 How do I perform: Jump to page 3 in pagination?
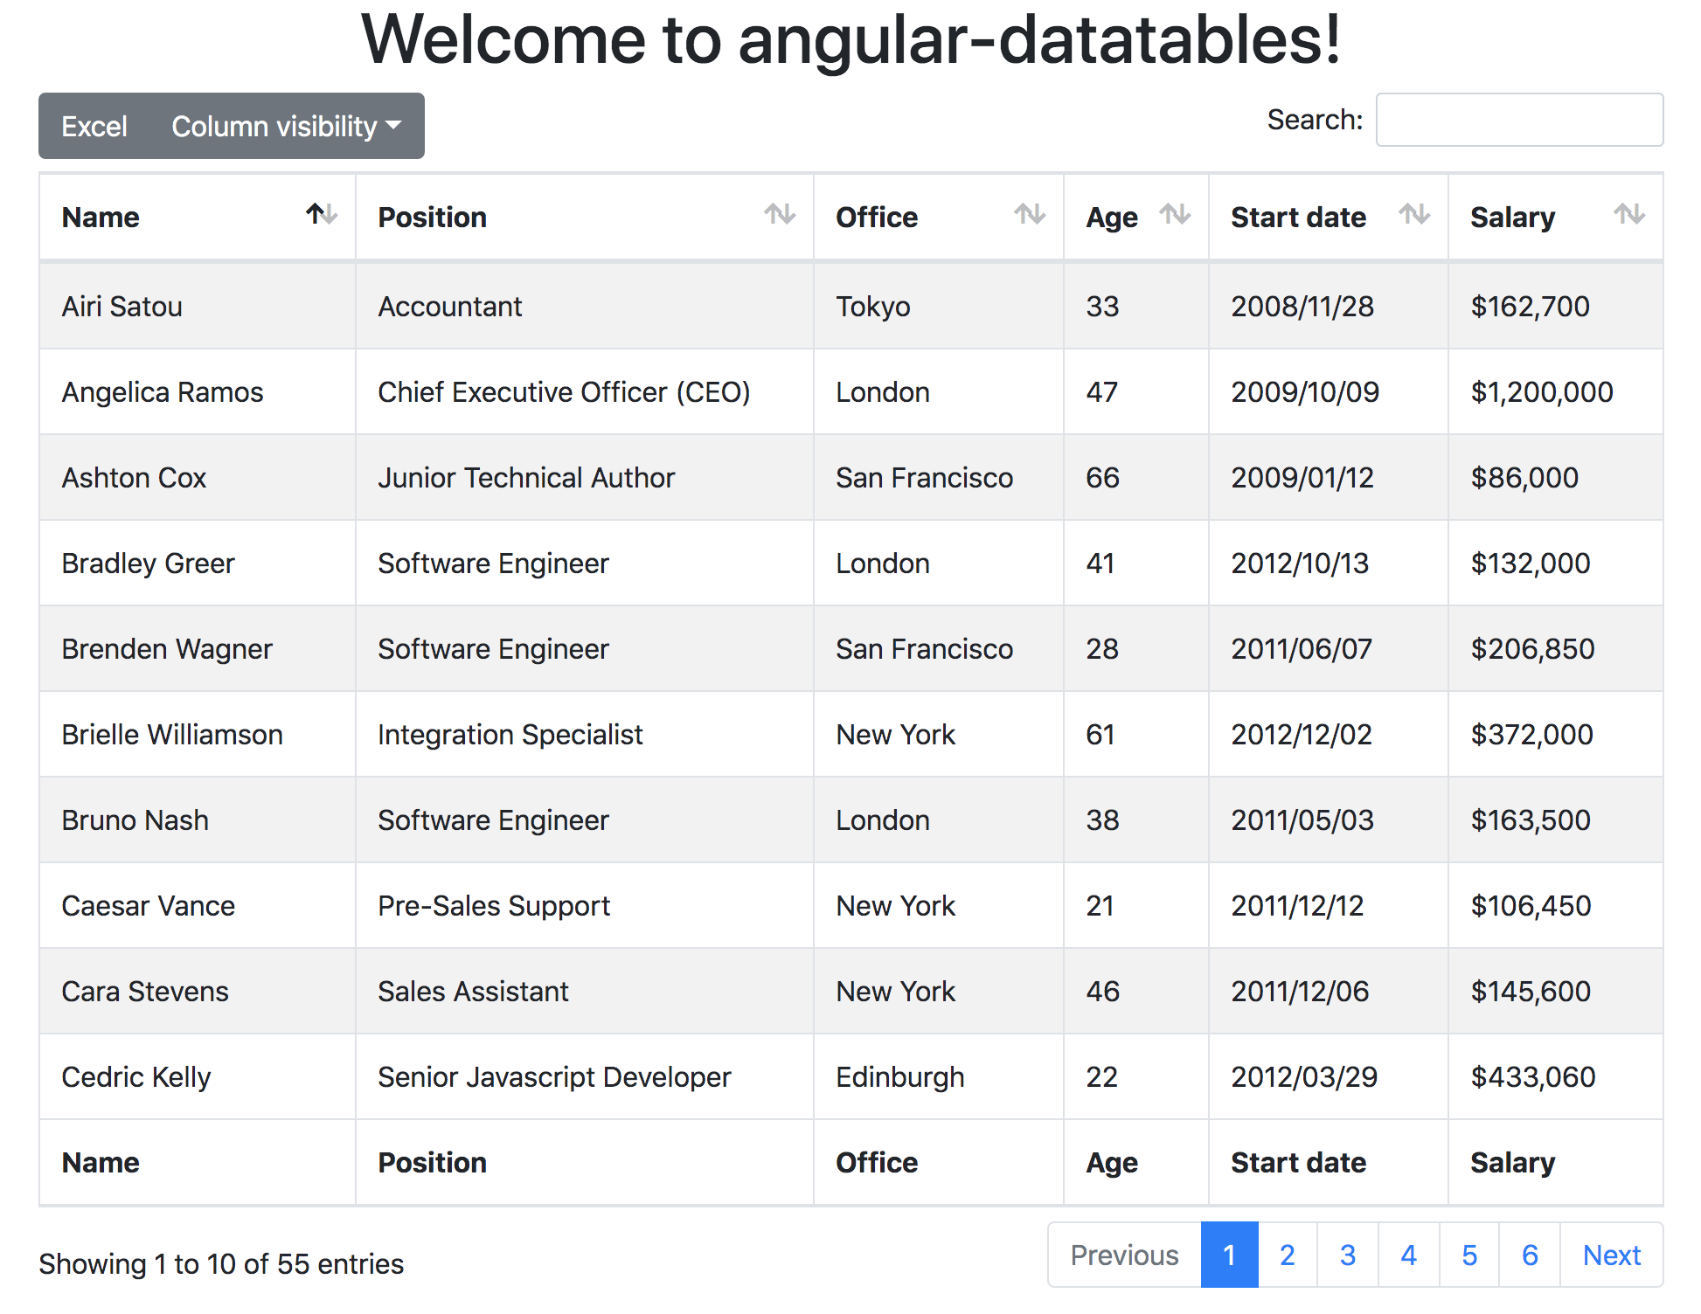[x=1347, y=1255]
